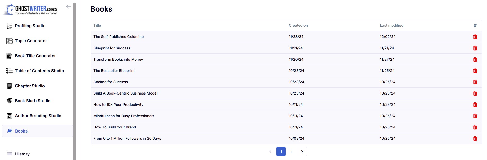Click trash icon for Blueprint for Success
Screen dimensions: 487x160
click(x=475, y=48)
